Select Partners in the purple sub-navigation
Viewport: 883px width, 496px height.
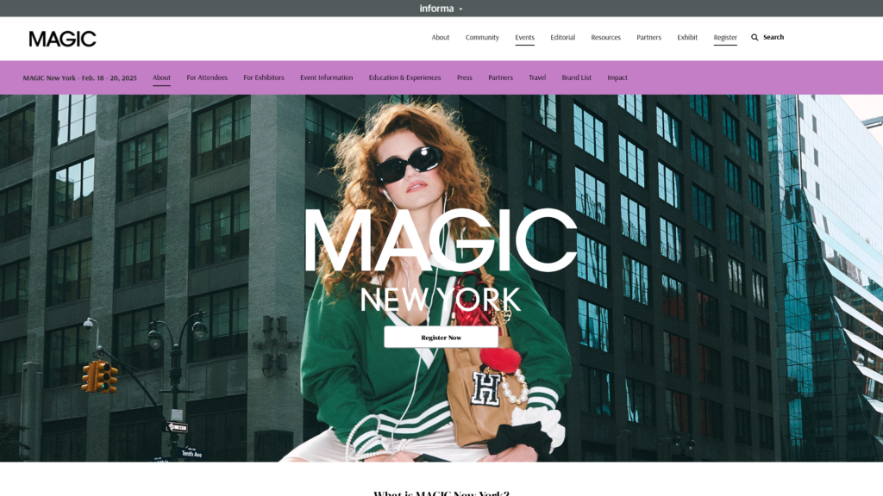[501, 77]
